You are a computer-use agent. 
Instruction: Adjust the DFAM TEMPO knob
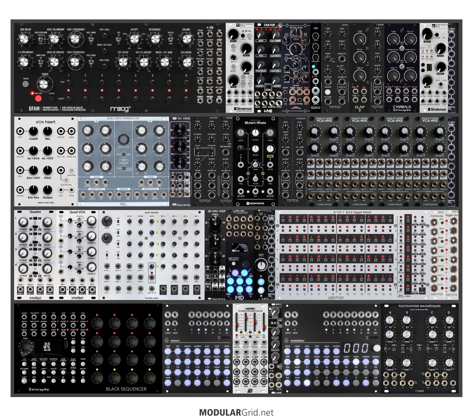tap(43, 84)
